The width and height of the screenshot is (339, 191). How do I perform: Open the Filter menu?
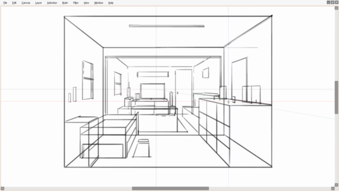pyautogui.click(x=76, y=3)
